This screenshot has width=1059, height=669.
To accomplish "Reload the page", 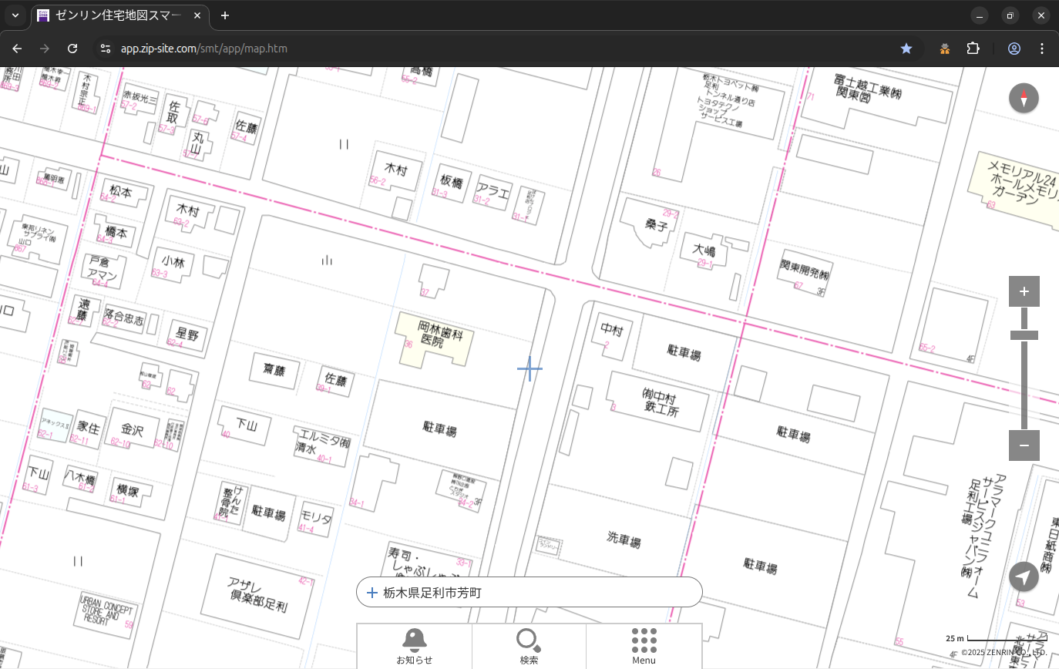I will coord(72,49).
